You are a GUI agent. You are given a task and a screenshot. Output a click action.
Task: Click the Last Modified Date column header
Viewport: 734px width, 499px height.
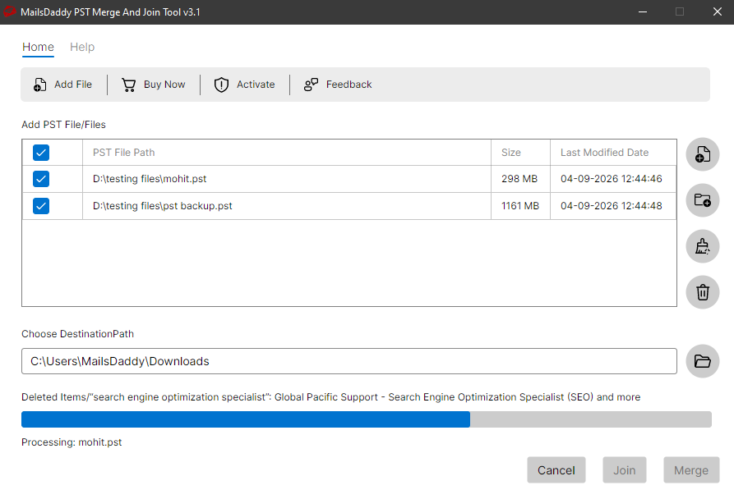point(613,153)
